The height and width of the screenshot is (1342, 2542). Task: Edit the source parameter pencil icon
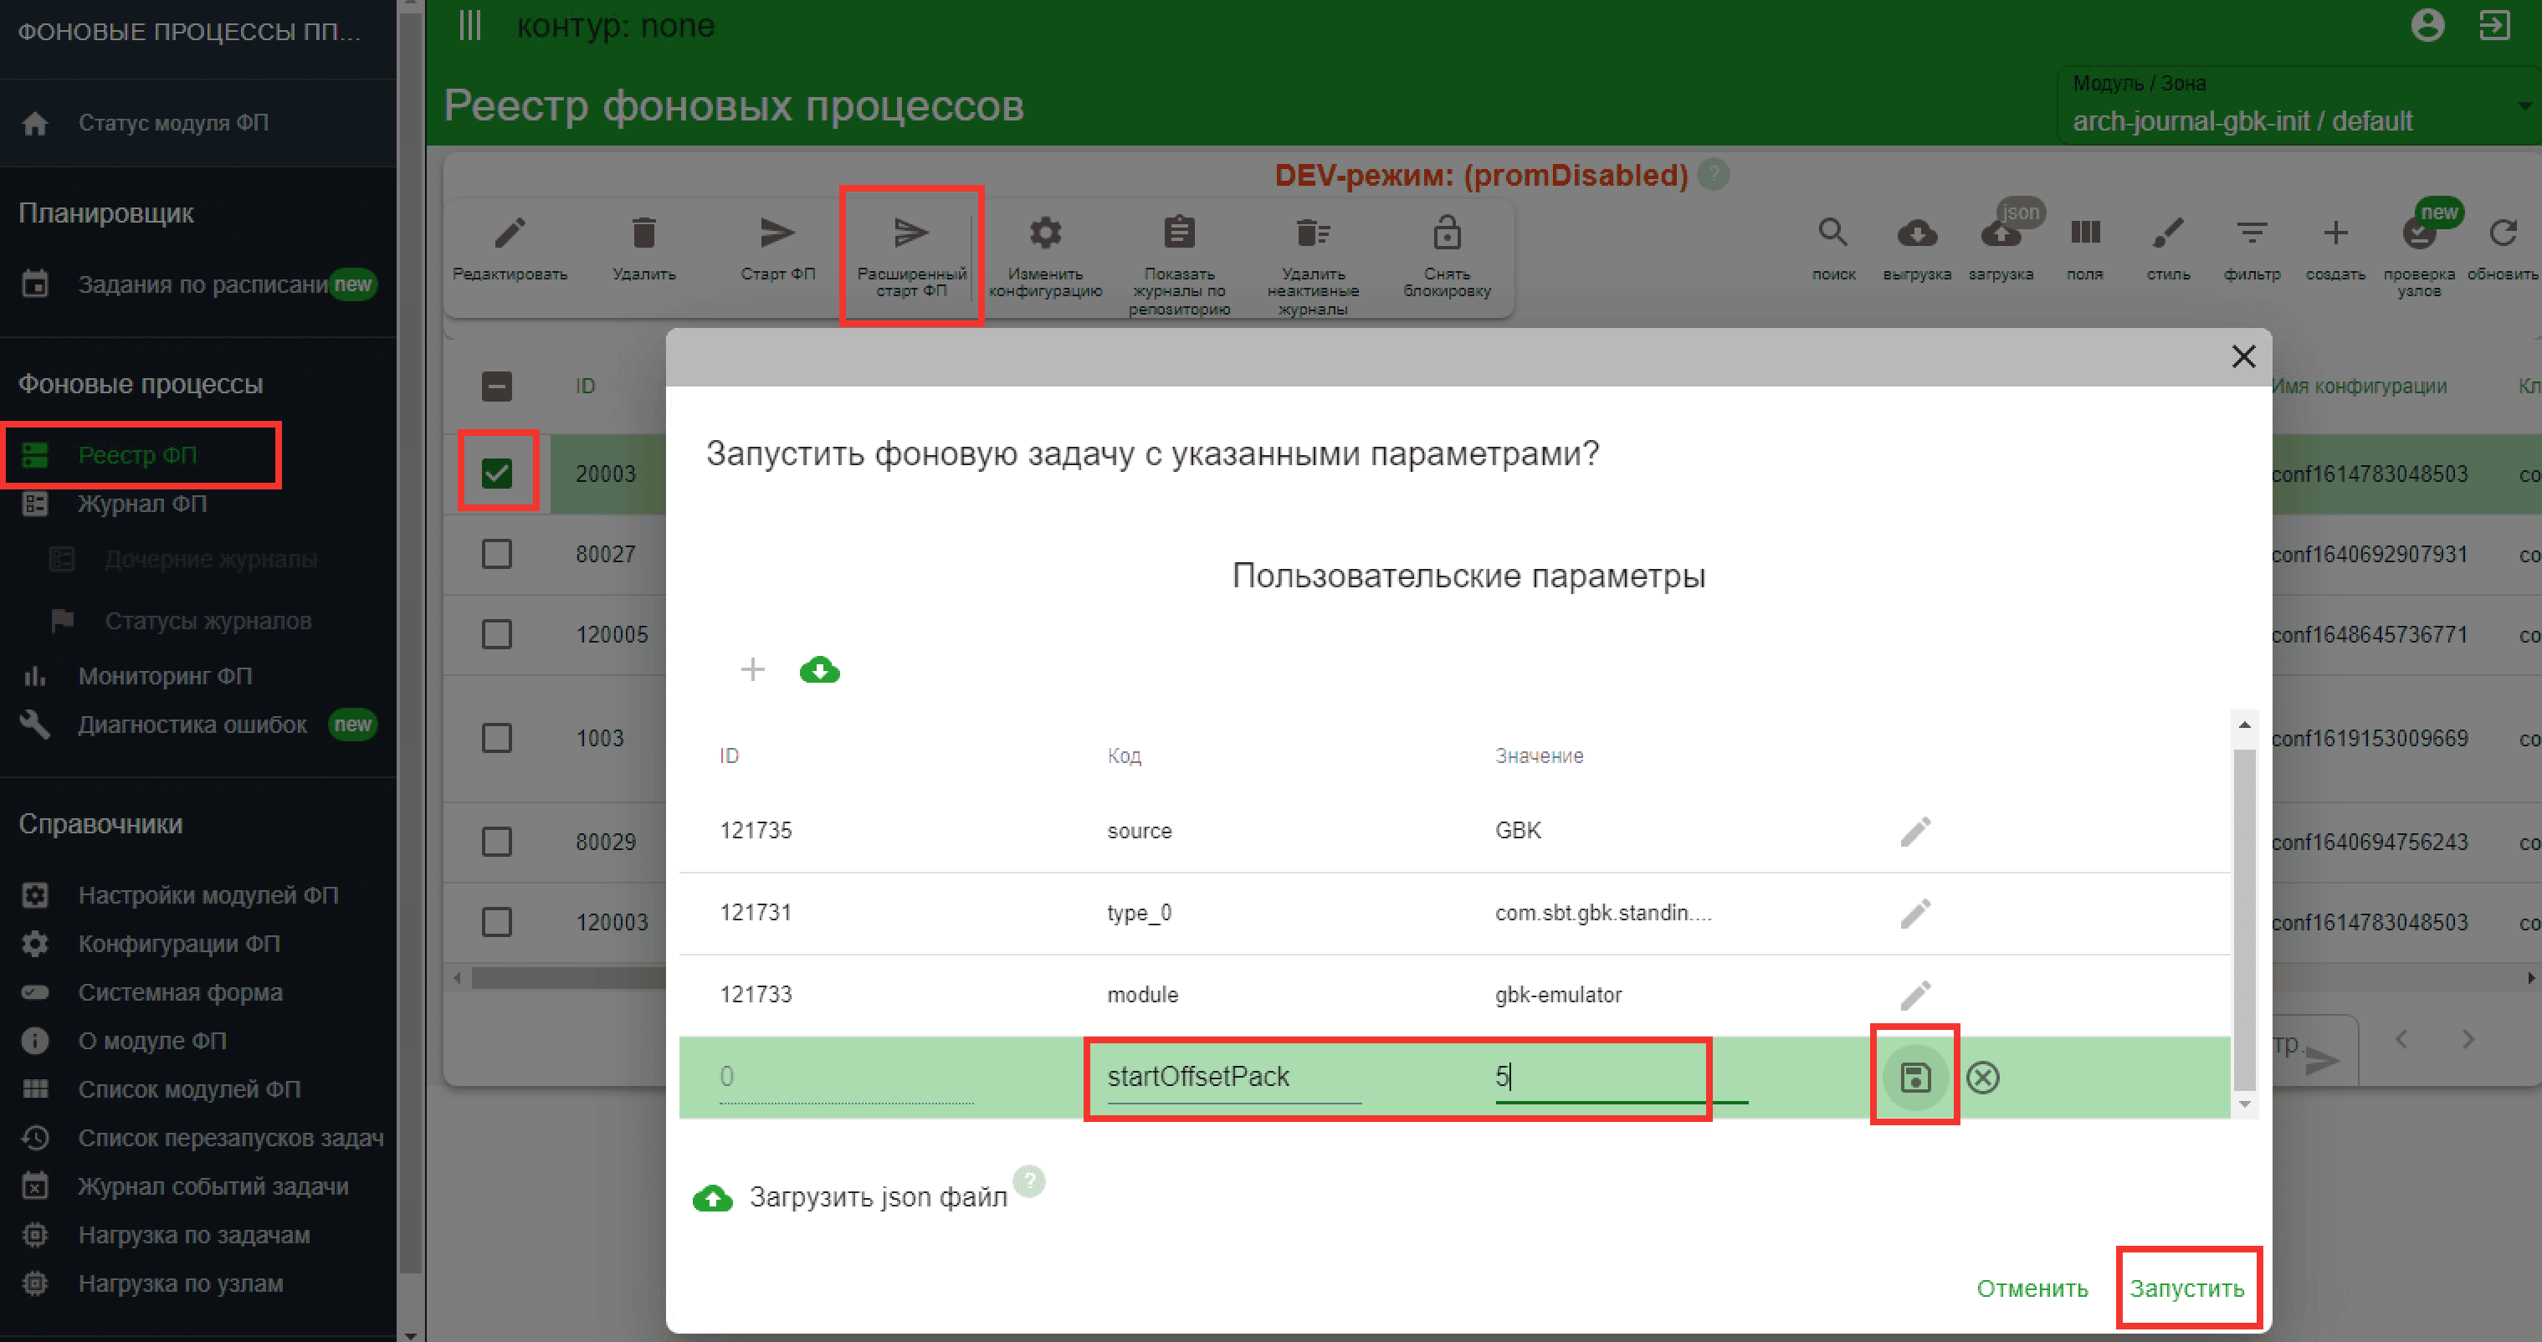[x=1914, y=831]
